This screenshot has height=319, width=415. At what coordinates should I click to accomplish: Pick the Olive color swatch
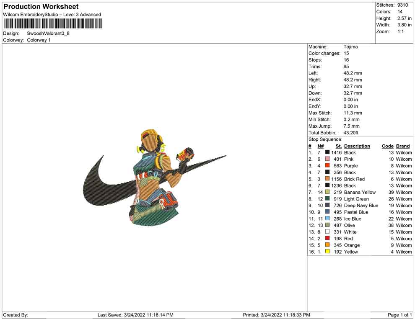(x=327, y=225)
